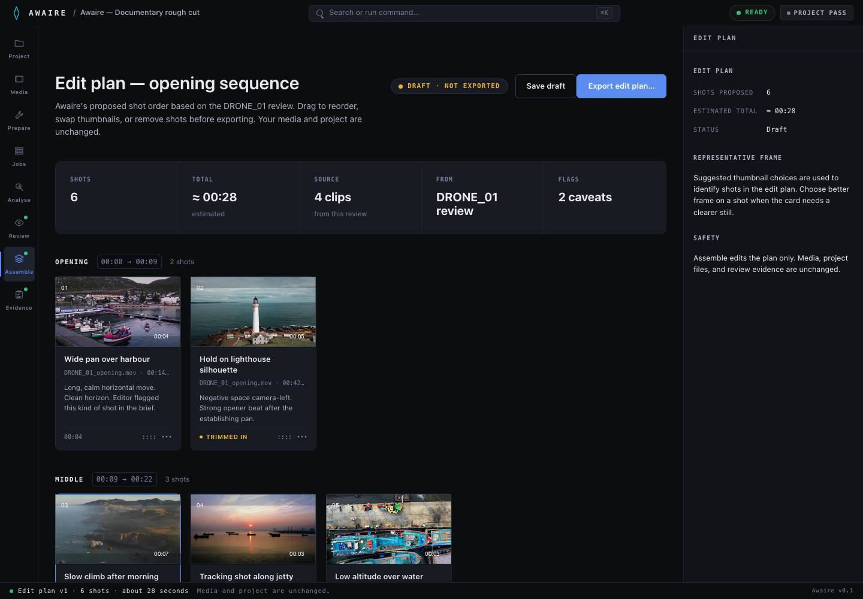Click the Awaire diamond logo icon
The image size is (863, 599).
coord(16,13)
